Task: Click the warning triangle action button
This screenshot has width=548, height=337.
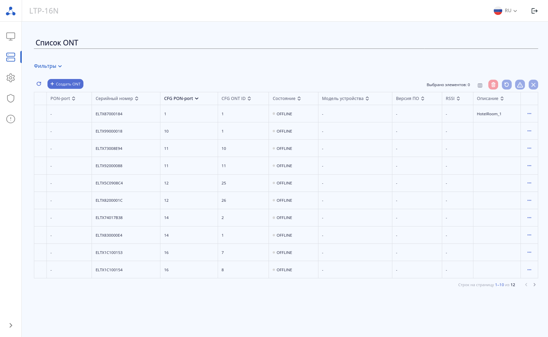Action: [x=520, y=85]
